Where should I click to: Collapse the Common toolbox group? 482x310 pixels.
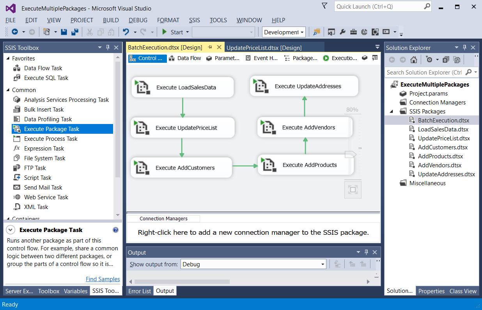(x=8, y=90)
